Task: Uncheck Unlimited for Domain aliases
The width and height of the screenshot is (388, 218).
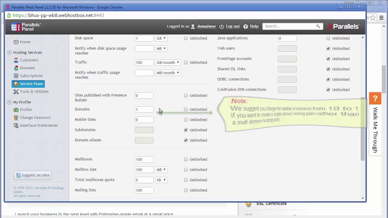Action: (186, 140)
